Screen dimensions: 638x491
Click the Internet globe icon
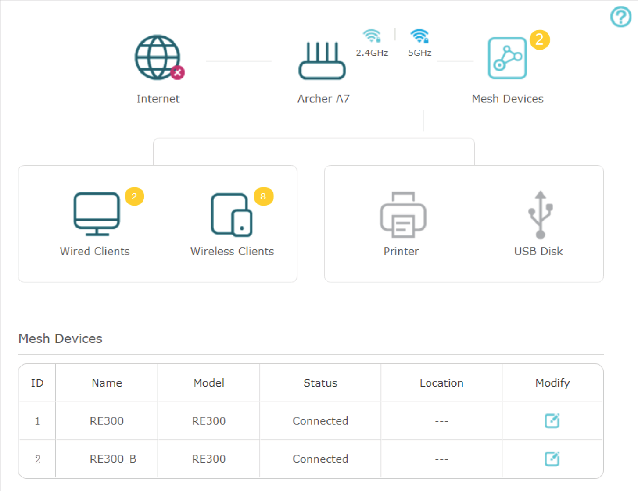tap(158, 57)
